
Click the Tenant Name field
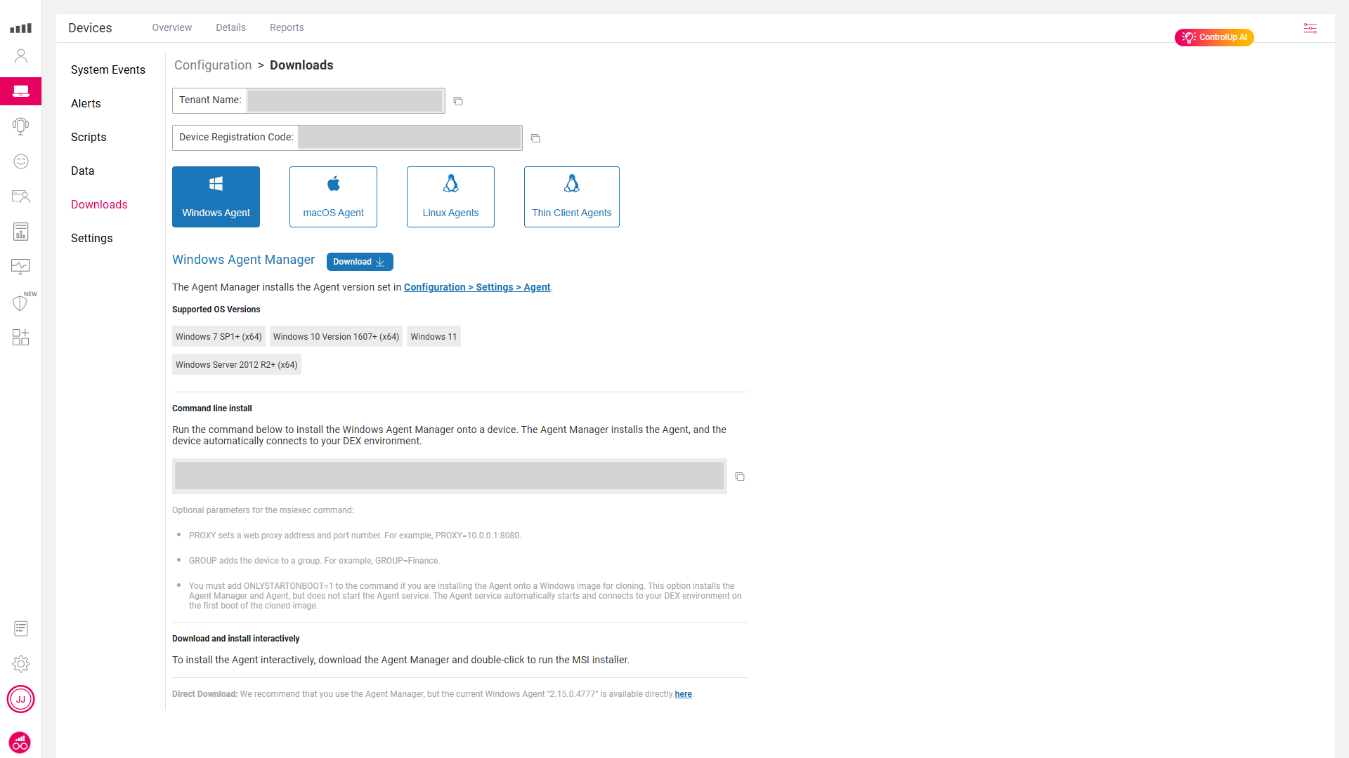[308, 100]
